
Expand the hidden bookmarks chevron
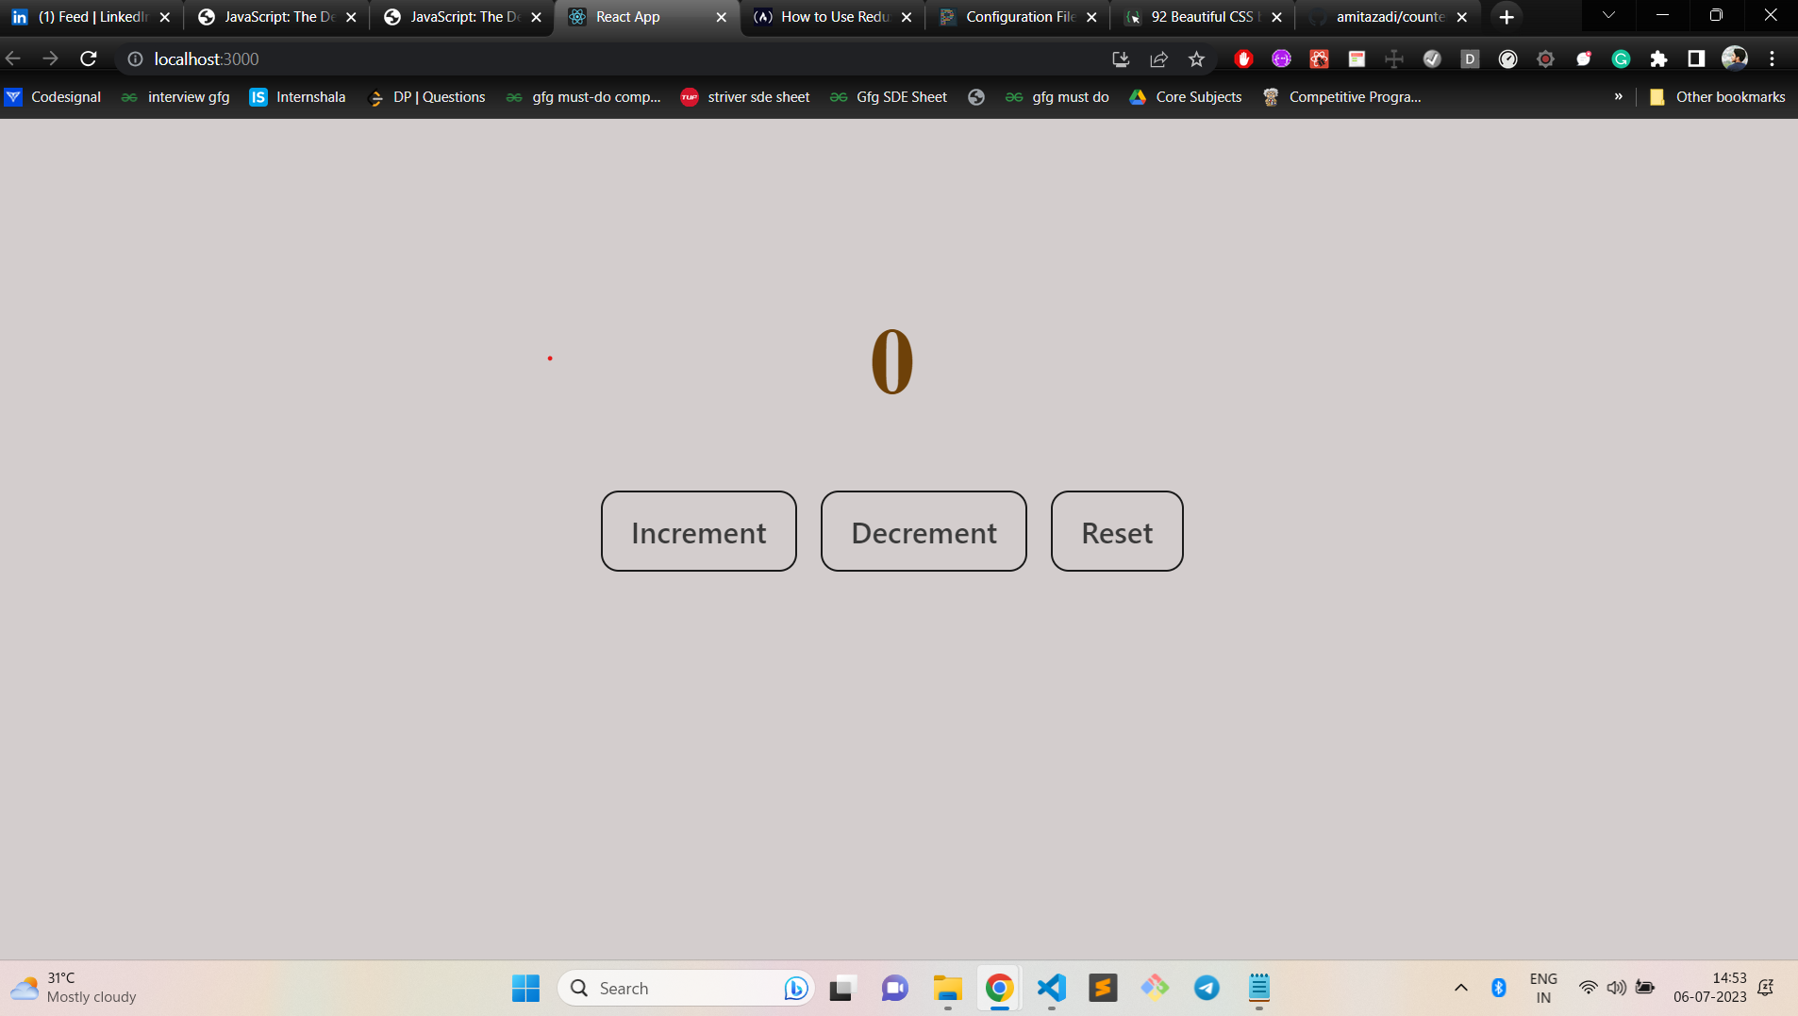[x=1620, y=96]
